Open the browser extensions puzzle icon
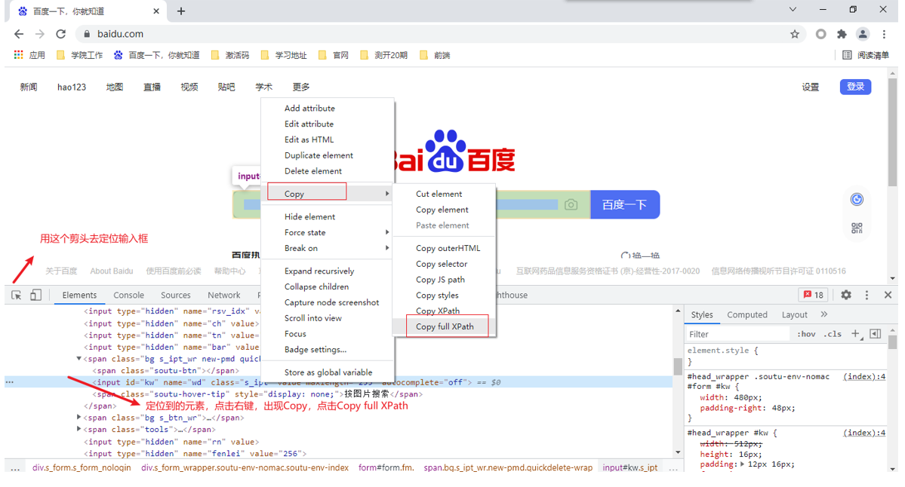This screenshot has width=905, height=487. click(x=841, y=34)
